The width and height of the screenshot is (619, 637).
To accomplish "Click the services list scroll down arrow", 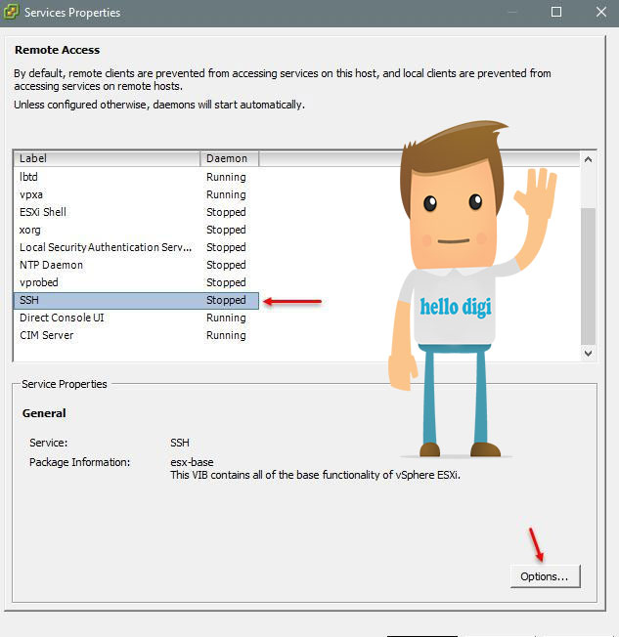I will [x=588, y=353].
